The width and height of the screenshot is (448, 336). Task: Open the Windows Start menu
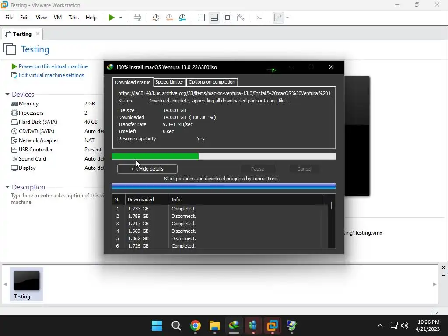click(x=157, y=325)
